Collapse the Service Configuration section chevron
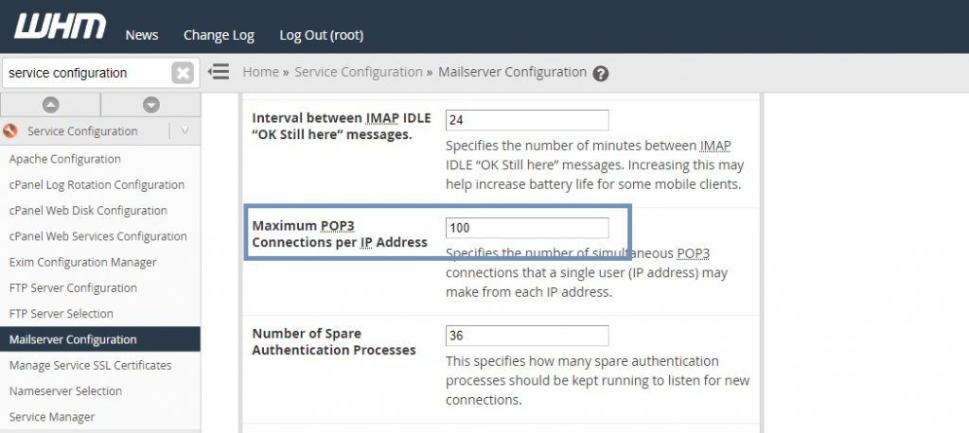The width and height of the screenshot is (969, 433). point(185,131)
